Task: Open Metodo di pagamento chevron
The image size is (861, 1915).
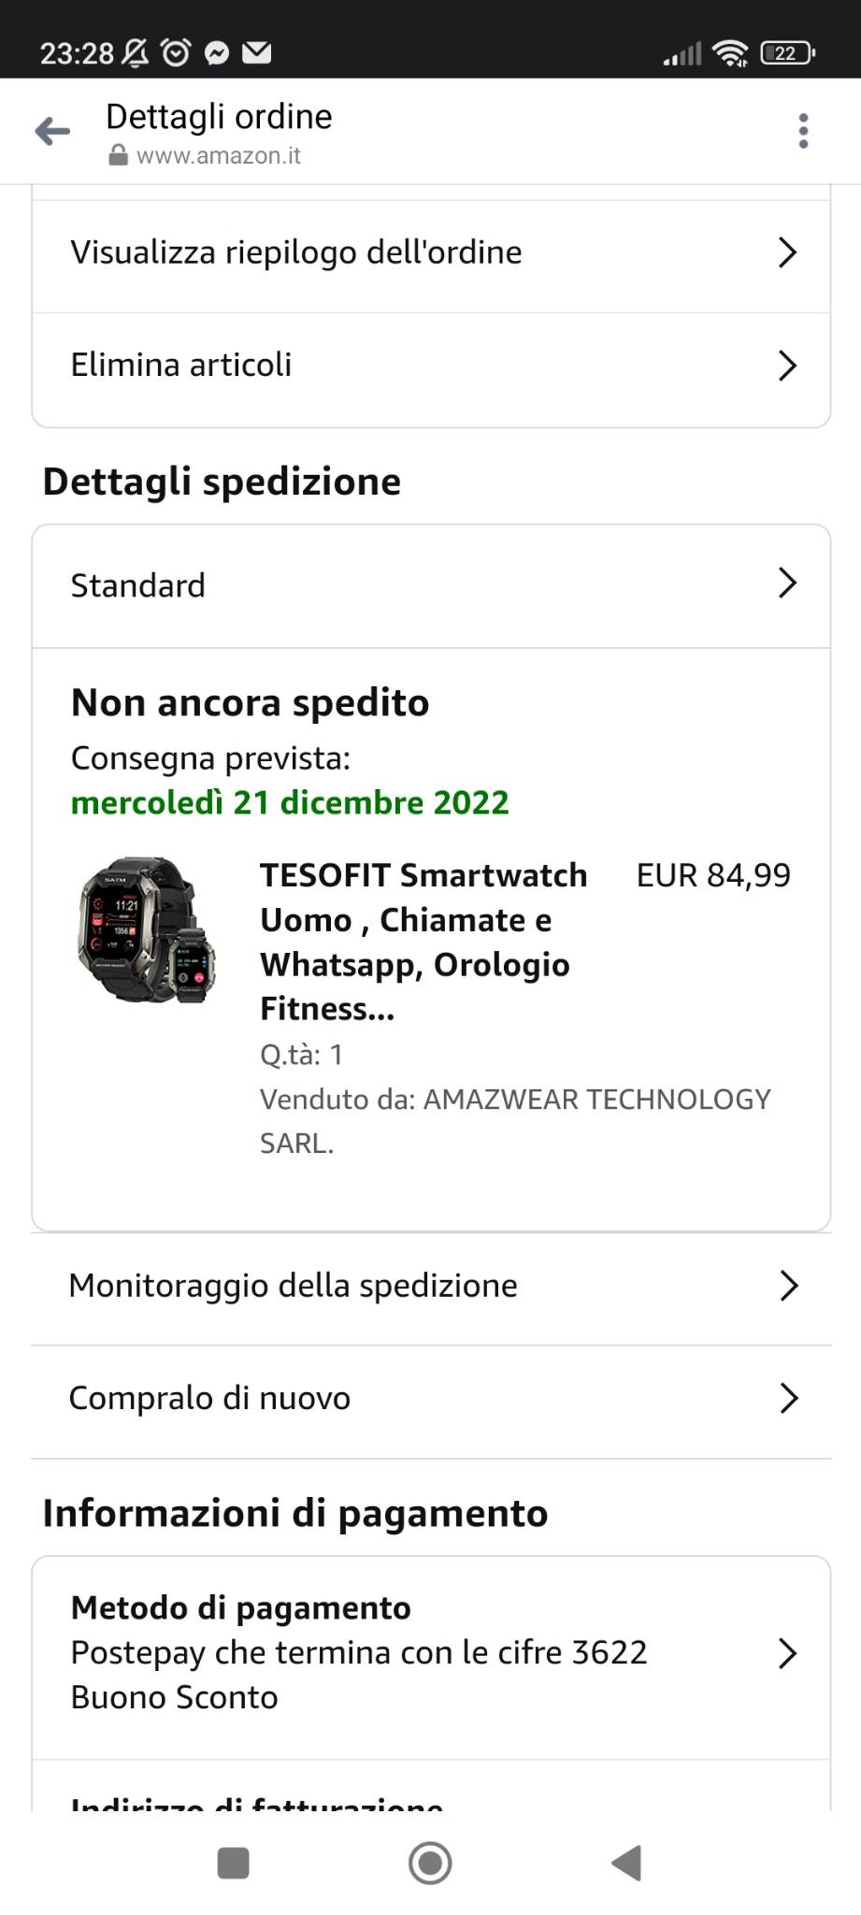Action: 787,1653
